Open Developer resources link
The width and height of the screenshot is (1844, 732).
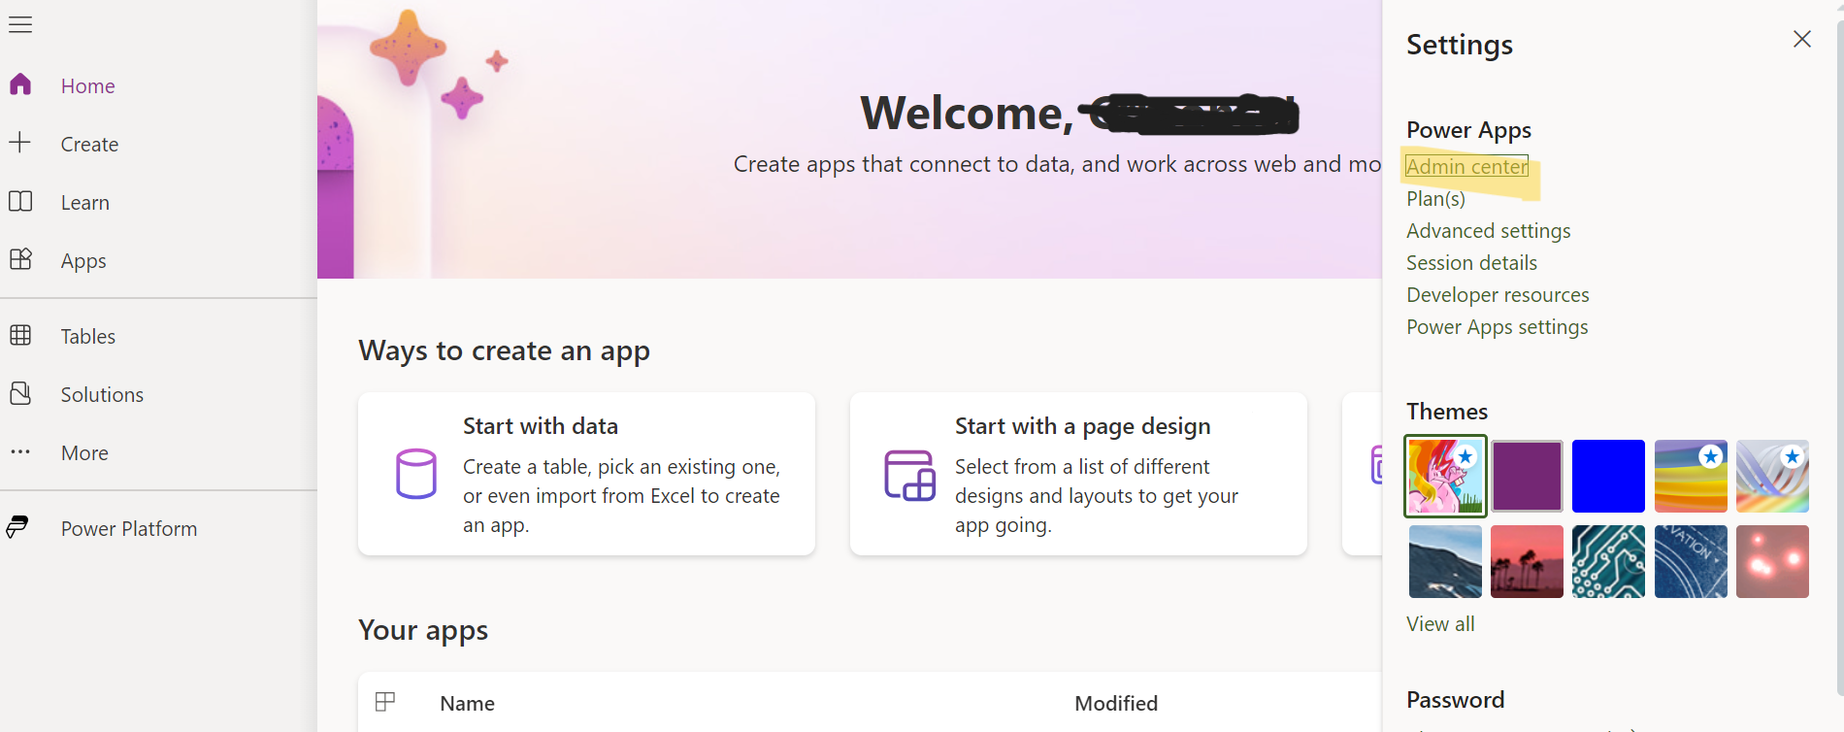1498,294
